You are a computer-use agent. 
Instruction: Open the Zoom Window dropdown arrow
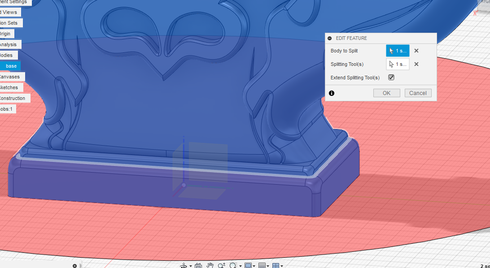pos(241,266)
